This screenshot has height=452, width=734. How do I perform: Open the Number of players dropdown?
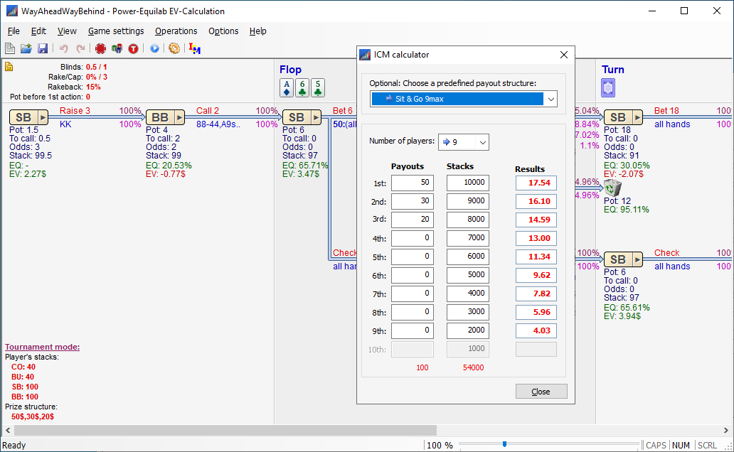pyautogui.click(x=483, y=141)
